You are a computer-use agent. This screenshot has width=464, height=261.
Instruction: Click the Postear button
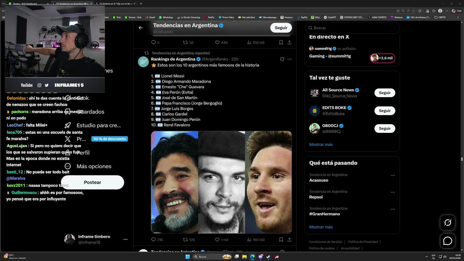pos(92,182)
